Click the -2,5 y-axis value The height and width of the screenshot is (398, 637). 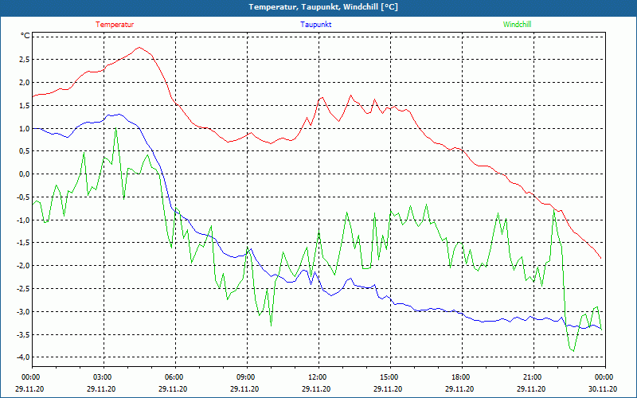coord(23,288)
